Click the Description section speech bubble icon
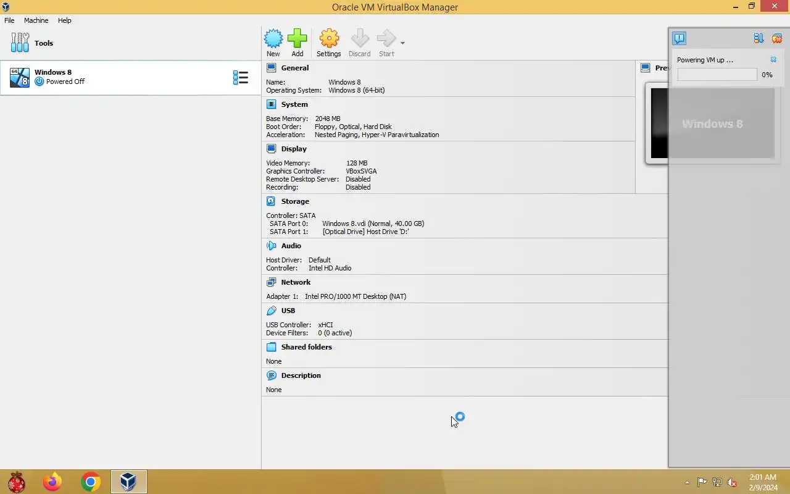790x494 pixels. (271, 375)
